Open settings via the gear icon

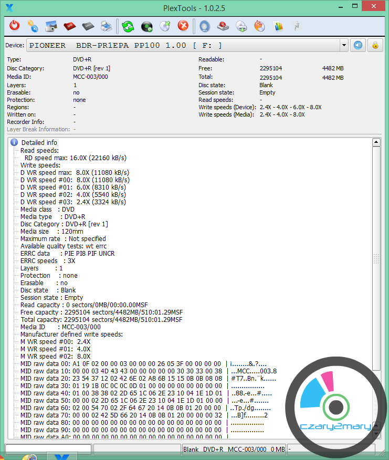click(33, 26)
